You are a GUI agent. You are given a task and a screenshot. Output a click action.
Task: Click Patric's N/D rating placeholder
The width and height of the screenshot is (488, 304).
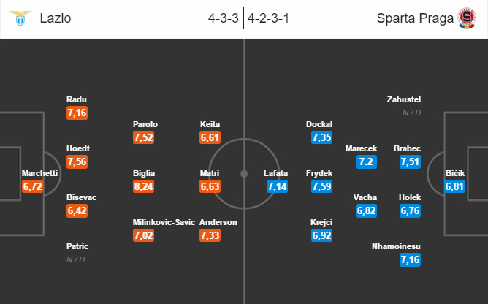[x=76, y=259]
